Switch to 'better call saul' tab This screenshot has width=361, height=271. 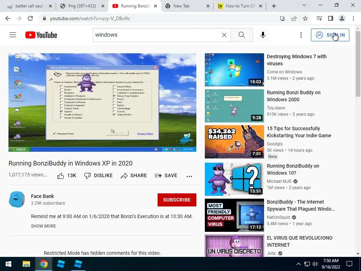(30, 6)
